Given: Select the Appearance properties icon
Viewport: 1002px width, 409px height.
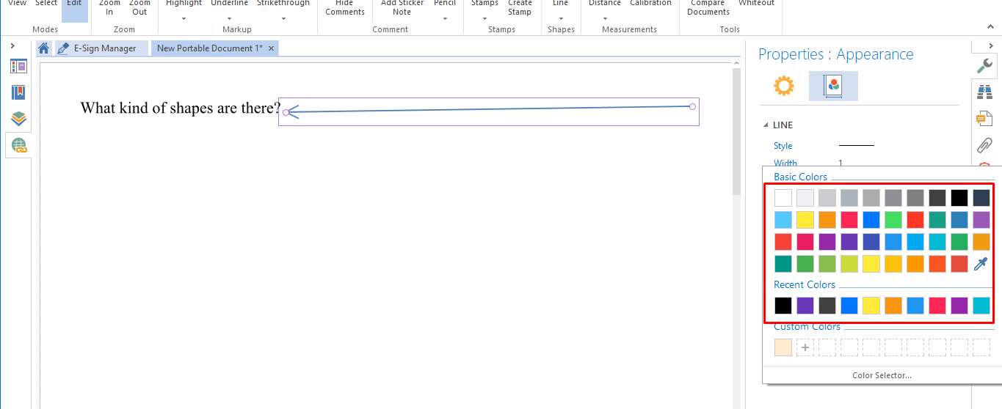Looking at the screenshot, I should (x=833, y=86).
